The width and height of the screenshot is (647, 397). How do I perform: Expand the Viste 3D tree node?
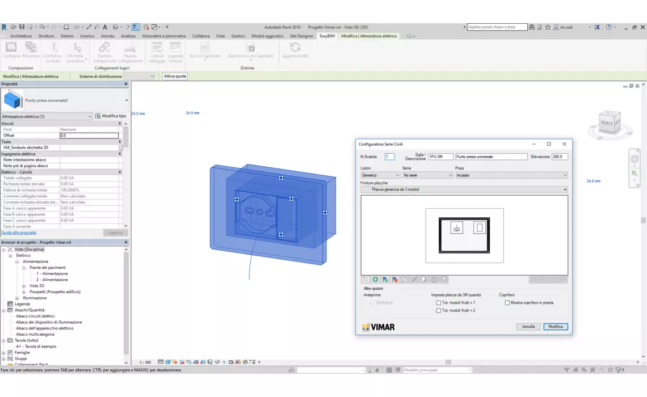[x=23, y=286]
